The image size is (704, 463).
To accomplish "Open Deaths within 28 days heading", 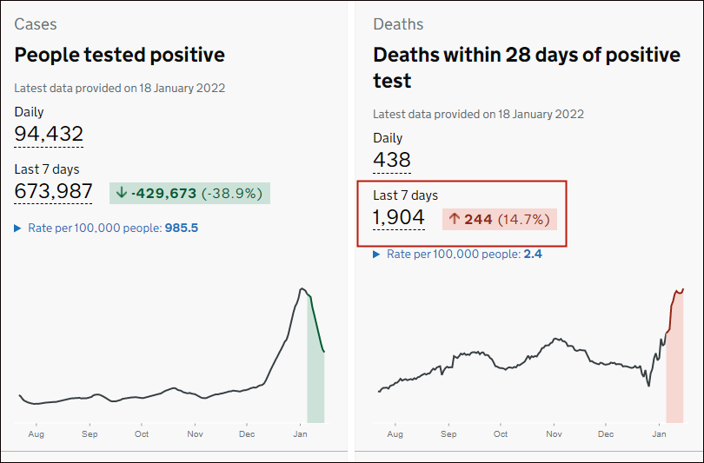I will [527, 68].
